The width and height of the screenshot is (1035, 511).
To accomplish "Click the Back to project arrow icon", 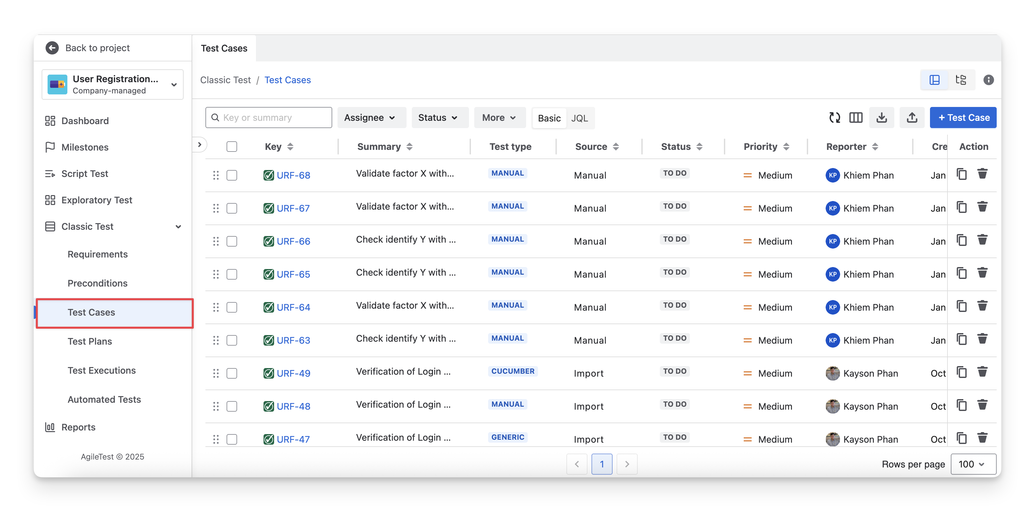I will pyautogui.click(x=52, y=48).
